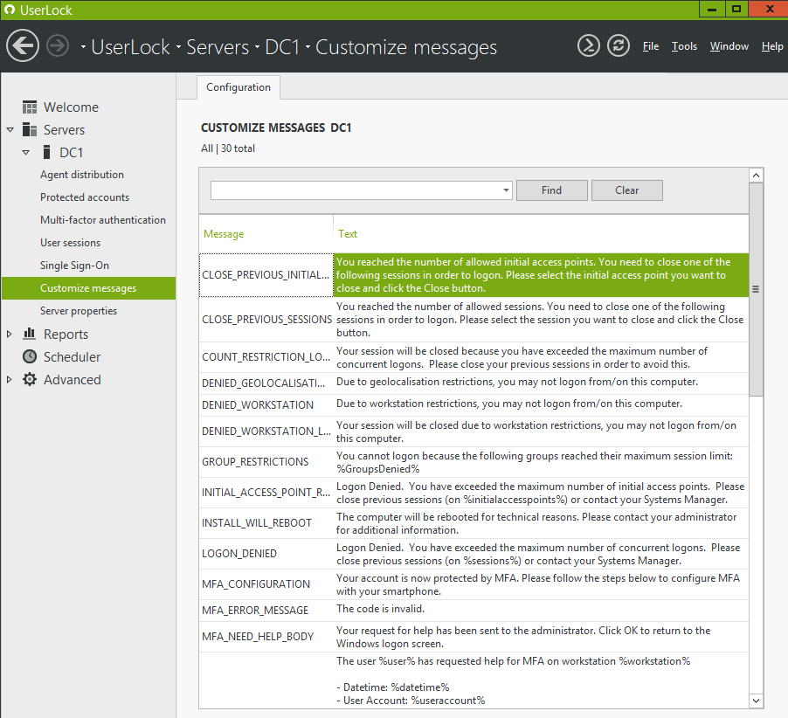Click the UserLock logo in title bar
788x718 pixels.
(10, 10)
